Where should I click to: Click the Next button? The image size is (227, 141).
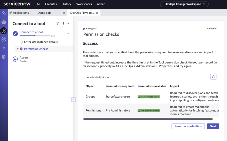coord(213,126)
